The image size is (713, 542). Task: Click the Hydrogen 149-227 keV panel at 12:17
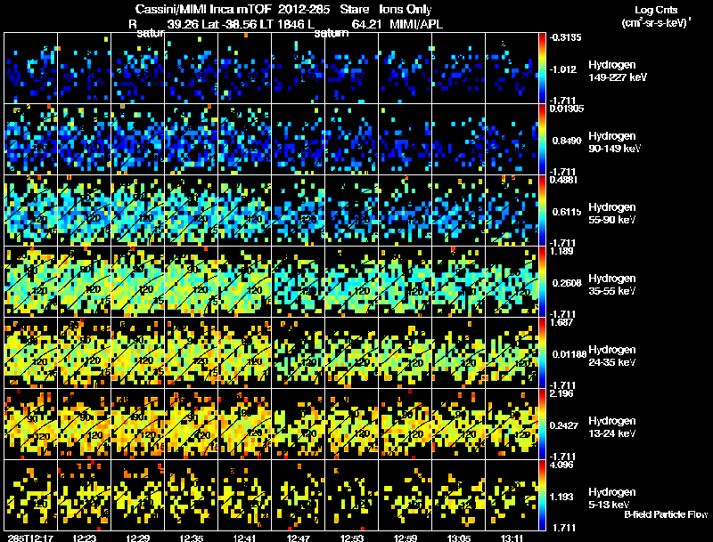(31, 69)
